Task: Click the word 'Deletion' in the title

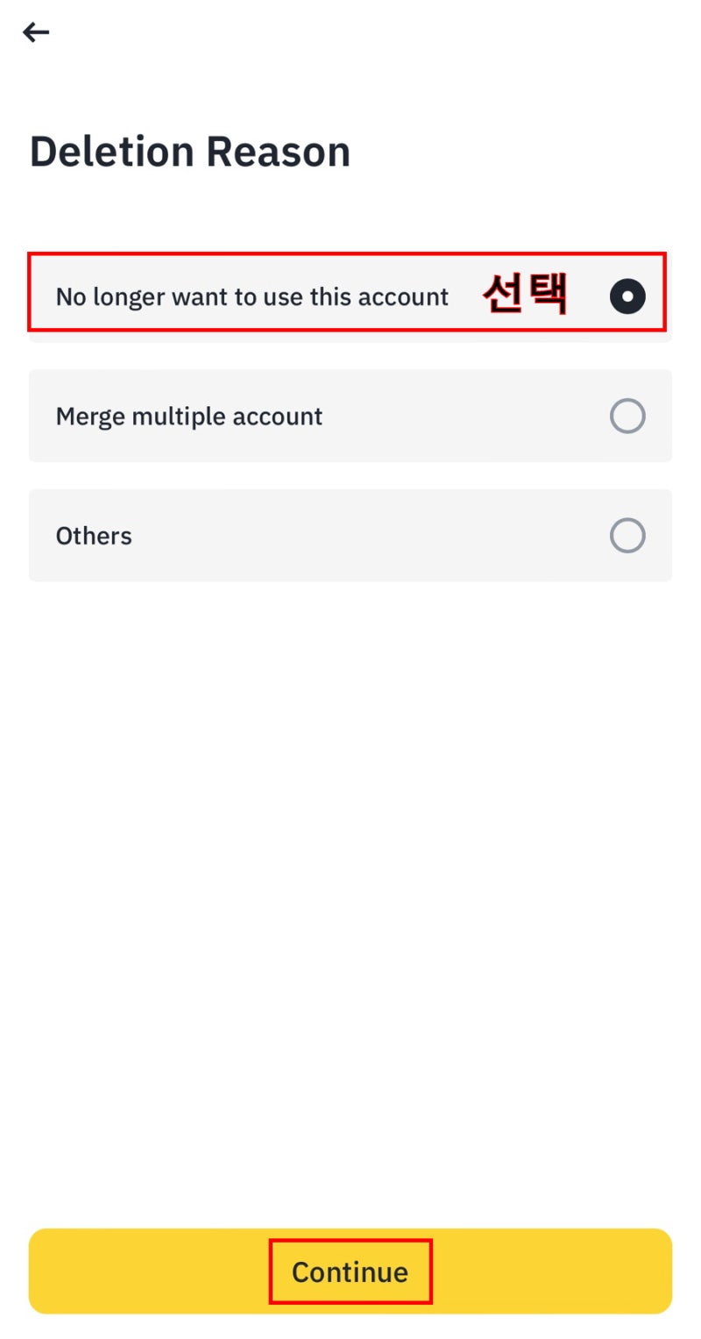Action: 111,152
